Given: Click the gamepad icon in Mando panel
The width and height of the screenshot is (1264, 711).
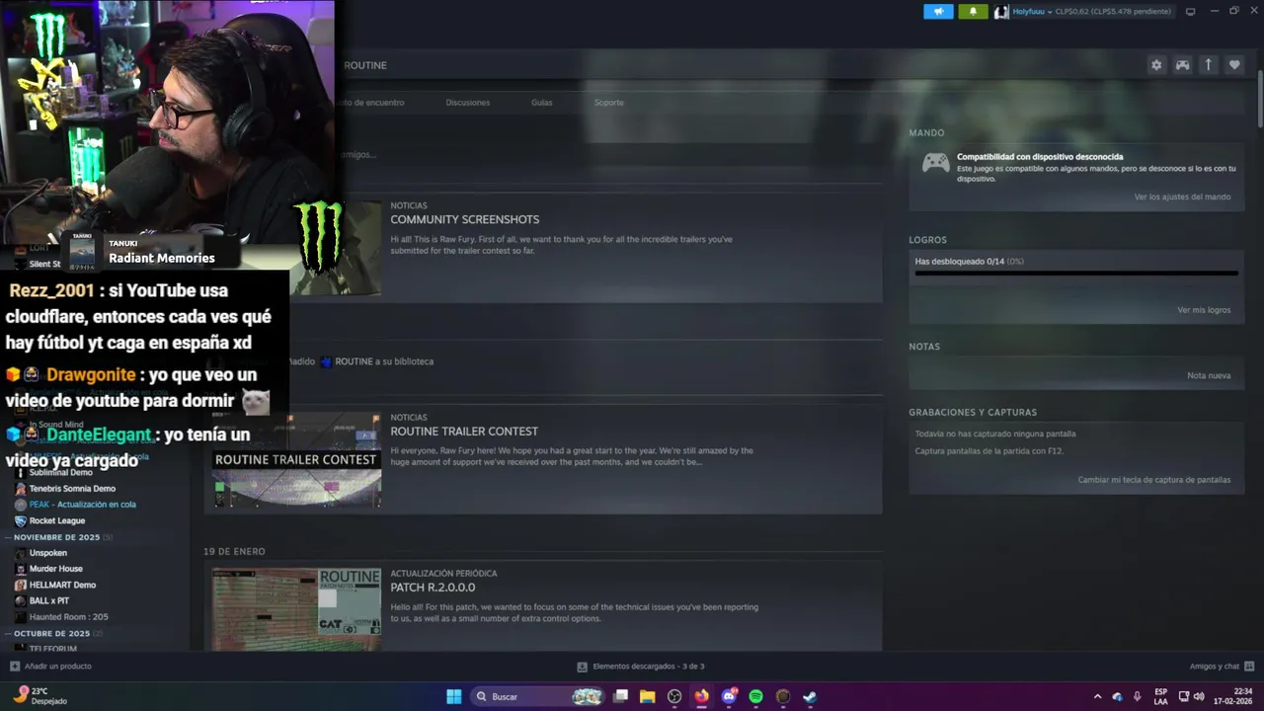Looking at the screenshot, I should [935, 163].
